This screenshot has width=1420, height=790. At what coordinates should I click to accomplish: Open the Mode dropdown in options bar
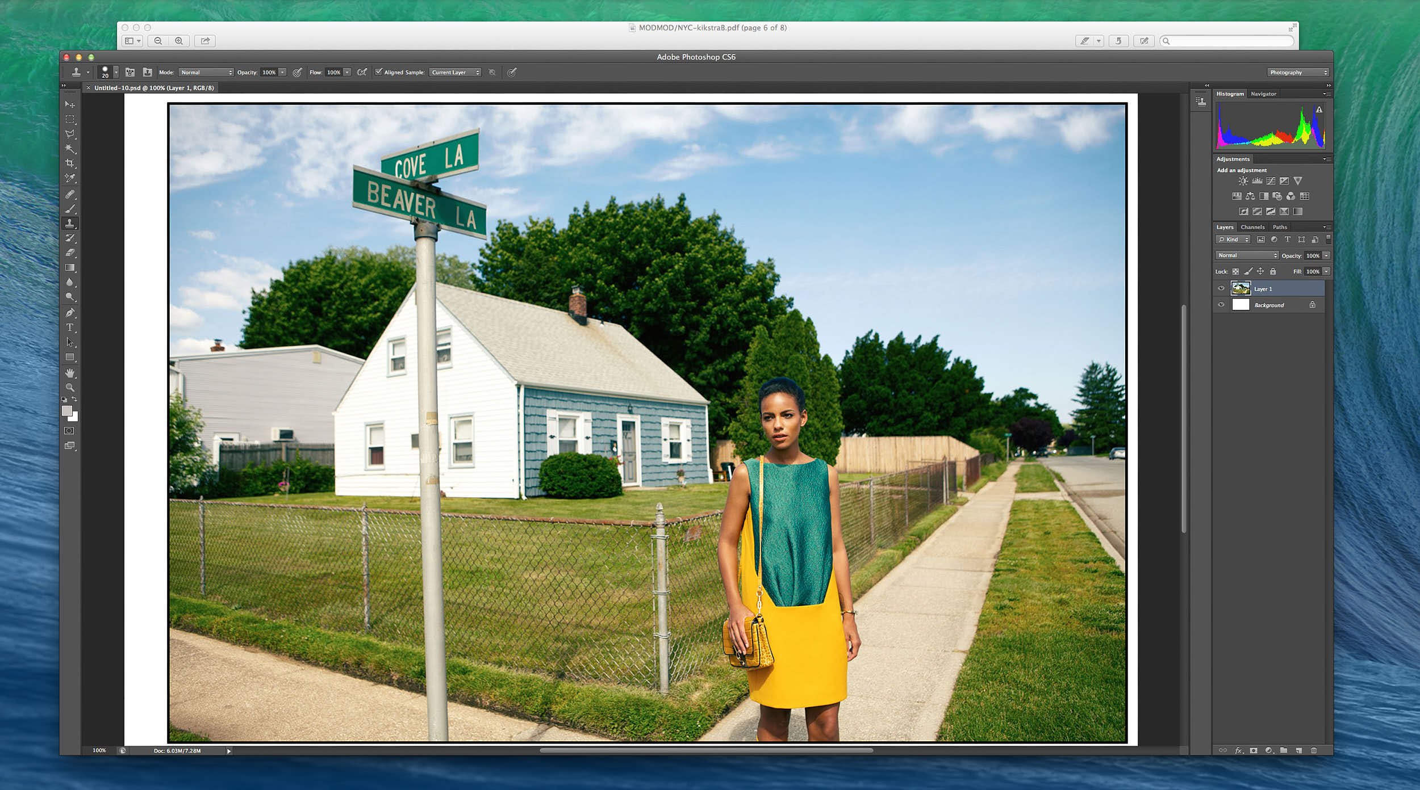coord(206,72)
